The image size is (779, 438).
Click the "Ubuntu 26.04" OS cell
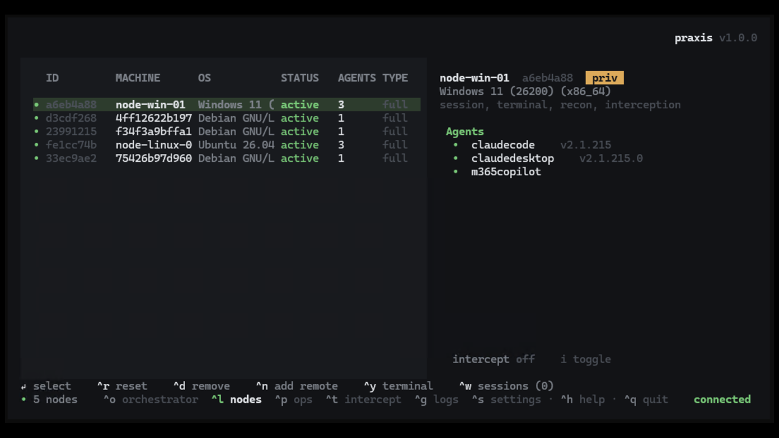(x=236, y=145)
